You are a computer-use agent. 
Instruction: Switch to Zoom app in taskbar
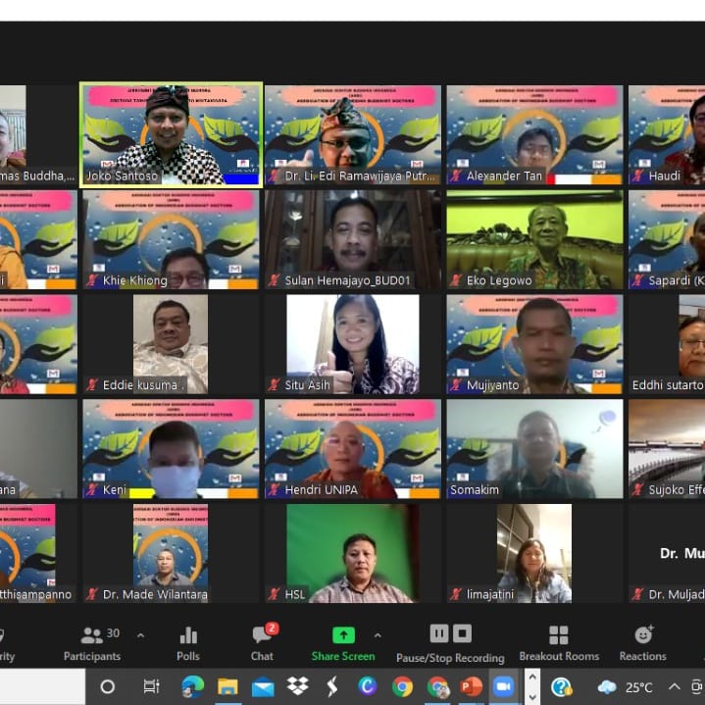point(504,686)
